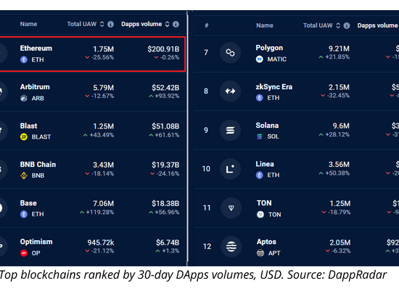
Task: Click the OP token icon under Optimism
Action: pos(24,253)
